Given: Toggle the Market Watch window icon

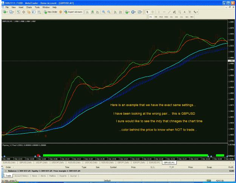Looking at the screenshot, I should pyautogui.click(x=19, y=12).
